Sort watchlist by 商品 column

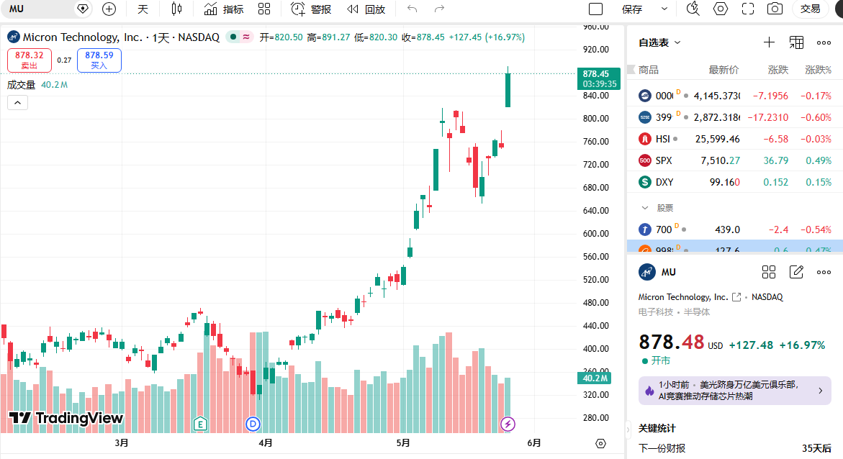648,70
